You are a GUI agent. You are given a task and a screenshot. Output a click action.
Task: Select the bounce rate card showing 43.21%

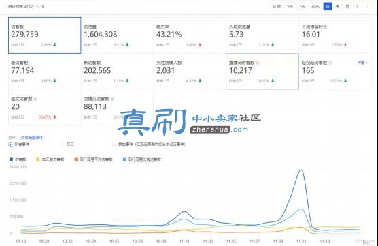click(x=190, y=35)
